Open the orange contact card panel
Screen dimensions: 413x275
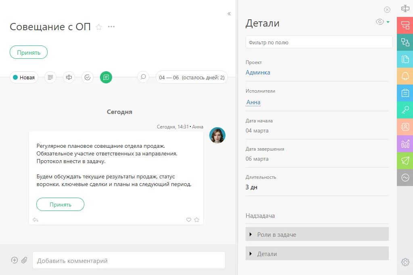coord(405,126)
